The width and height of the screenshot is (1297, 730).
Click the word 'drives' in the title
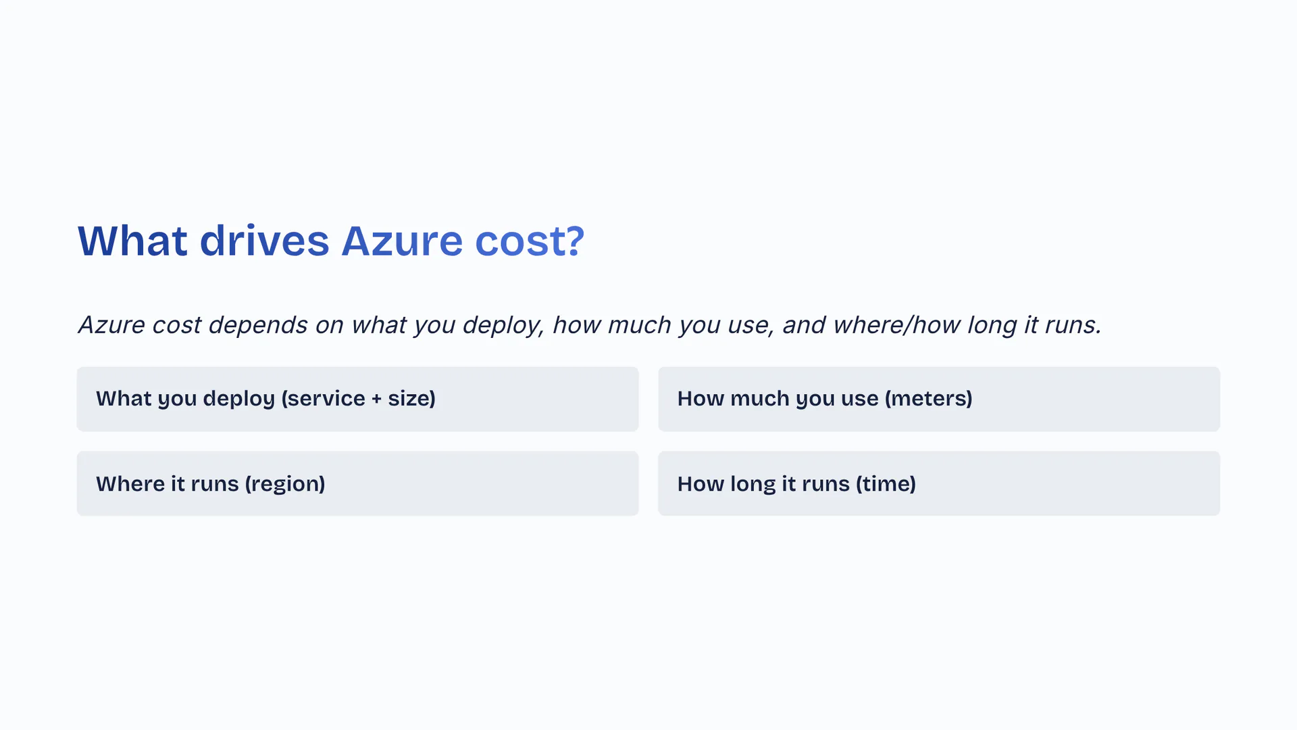click(x=264, y=241)
